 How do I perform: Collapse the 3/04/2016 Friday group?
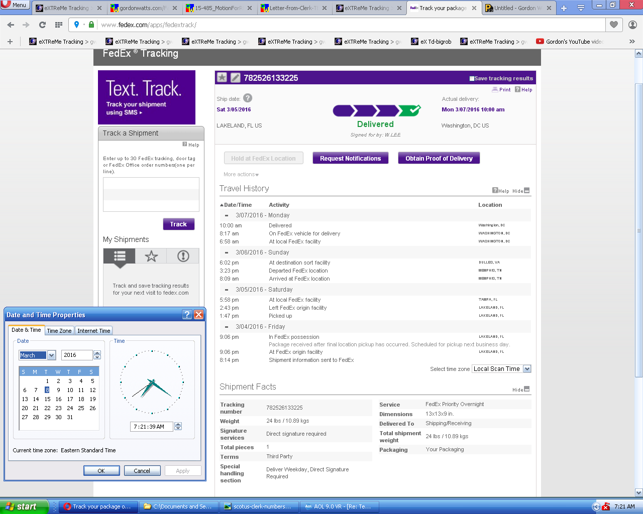pos(227,327)
